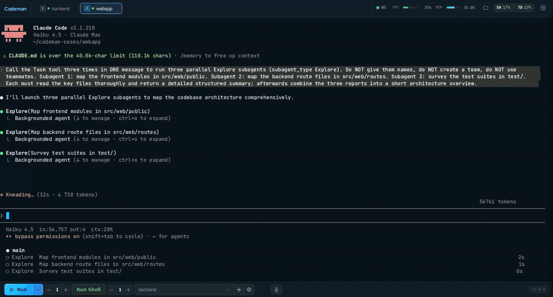Image resolution: width=553 pixels, height=297 pixels.
Task: Open the backend case dropdown
Action: click(x=184, y=290)
